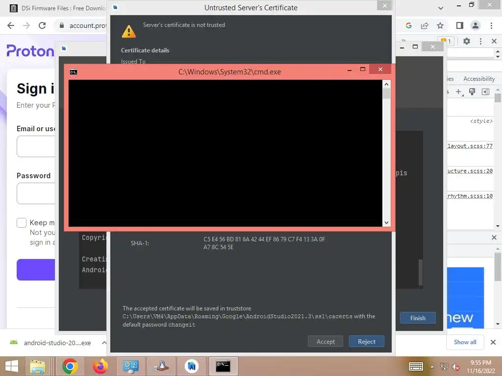Toggle computed styles sidebar icon
Image resolution: width=502 pixels, height=376 pixels.
485,92
